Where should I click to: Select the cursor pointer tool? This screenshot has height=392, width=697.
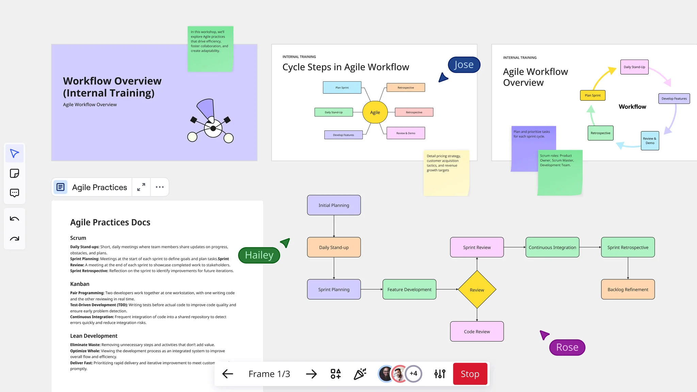click(x=14, y=153)
